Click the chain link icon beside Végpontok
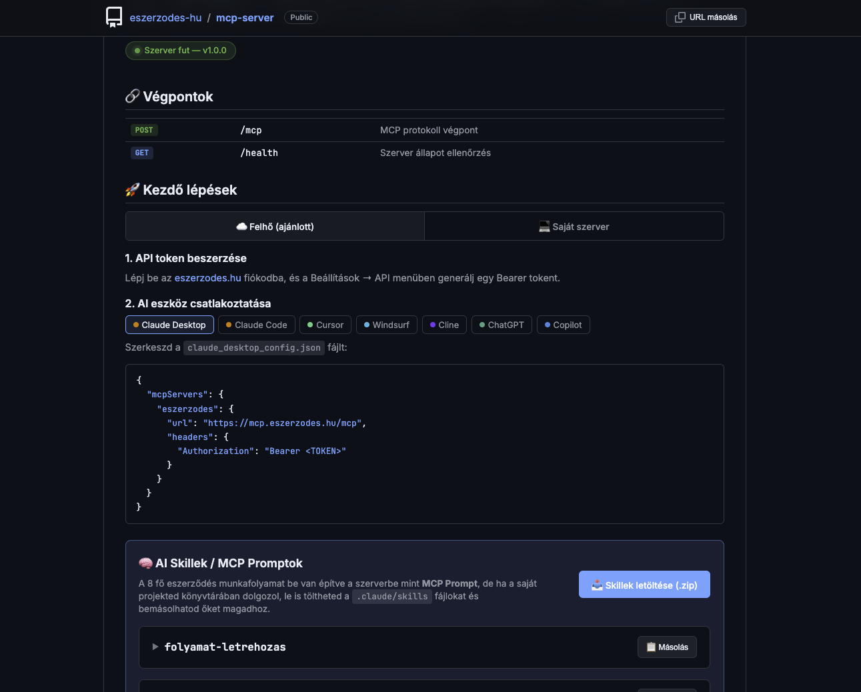Image resolution: width=861 pixels, height=692 pixels. [x=132, y=96]
